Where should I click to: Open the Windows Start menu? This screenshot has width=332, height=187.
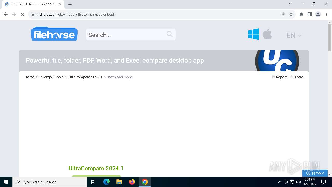[6, 182]
